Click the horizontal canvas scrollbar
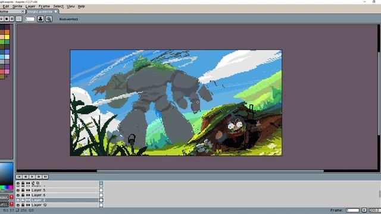381x214 pixels. pyautogui.click(x=210, y=171)
